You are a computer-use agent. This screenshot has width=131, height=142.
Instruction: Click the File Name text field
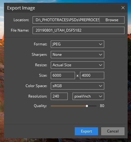[78, 30]
